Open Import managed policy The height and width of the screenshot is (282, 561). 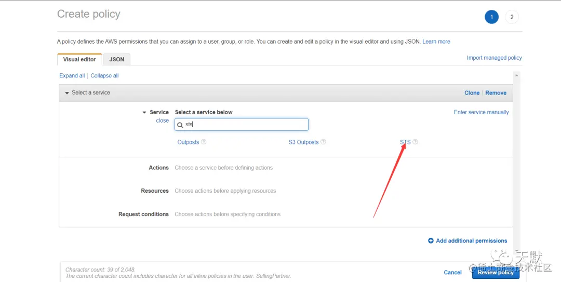click(x=494, y=58)
